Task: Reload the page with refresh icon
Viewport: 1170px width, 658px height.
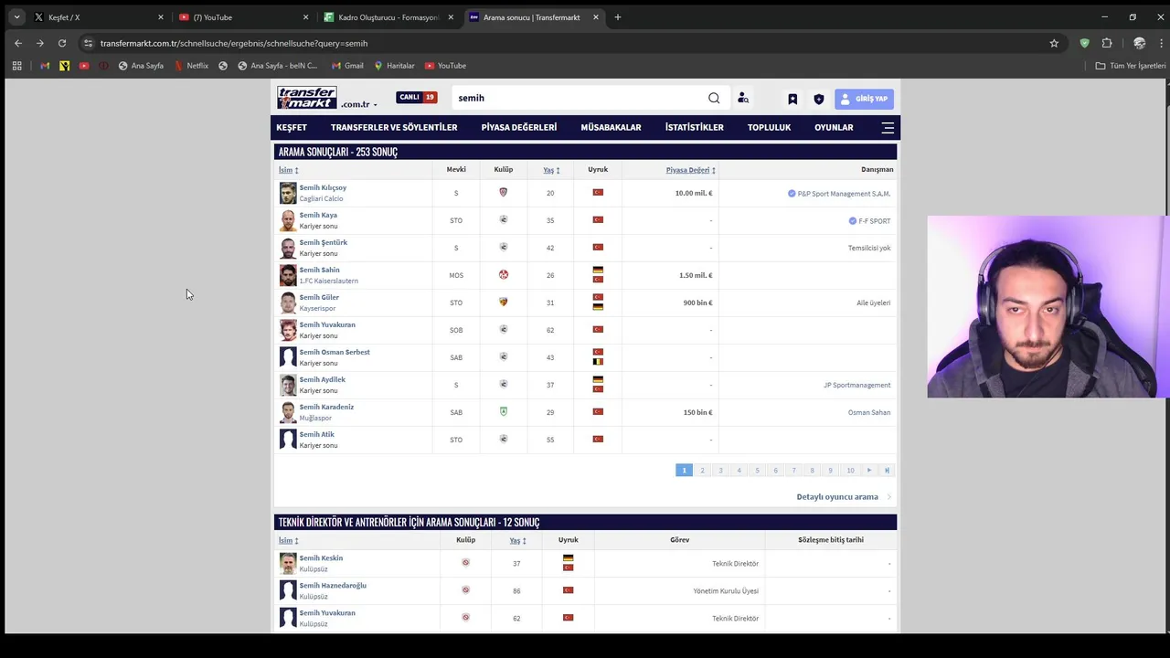Action: pyautogui.click(x=62, y=43)
